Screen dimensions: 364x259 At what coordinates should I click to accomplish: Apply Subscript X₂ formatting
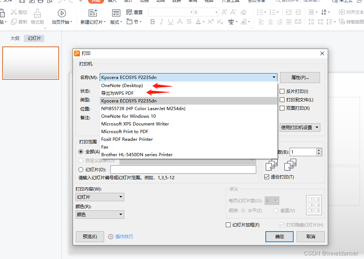click(x=220, y=22)
